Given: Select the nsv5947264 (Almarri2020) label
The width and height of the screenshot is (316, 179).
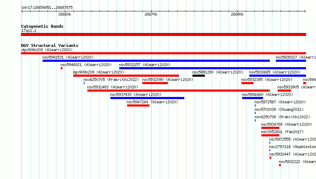Looking at the screenshot, I should point(152,102).
